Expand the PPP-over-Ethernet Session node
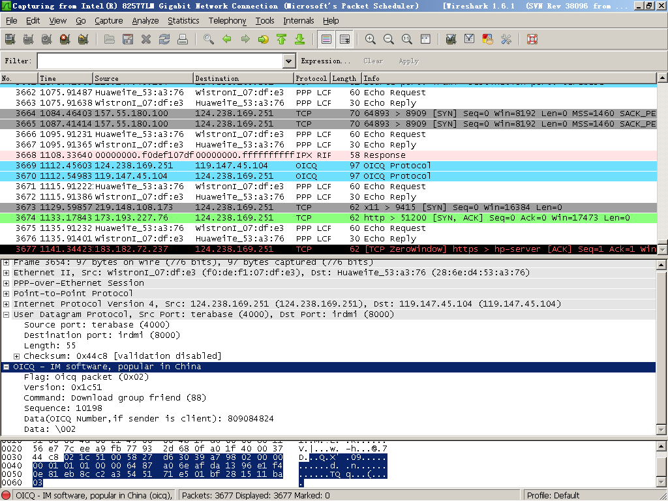 7,283
